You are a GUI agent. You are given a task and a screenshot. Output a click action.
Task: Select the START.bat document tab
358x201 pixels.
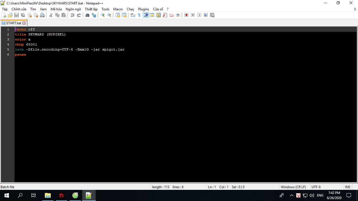tap(13, 23)
